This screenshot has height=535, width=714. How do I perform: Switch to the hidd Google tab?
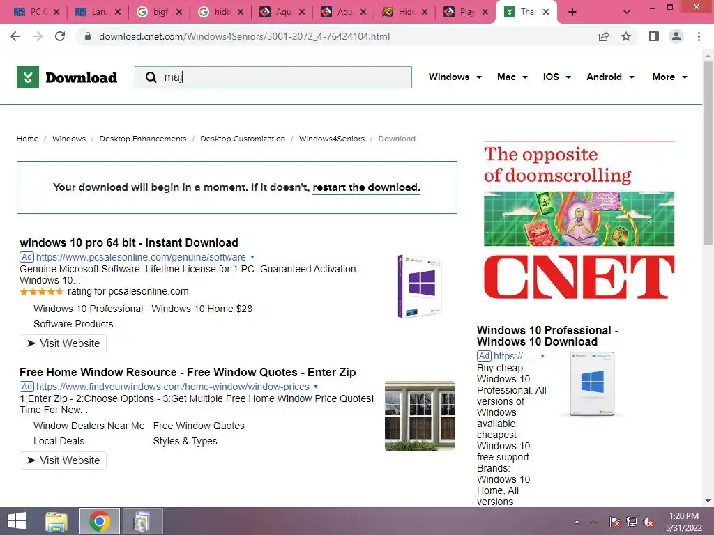221,12
